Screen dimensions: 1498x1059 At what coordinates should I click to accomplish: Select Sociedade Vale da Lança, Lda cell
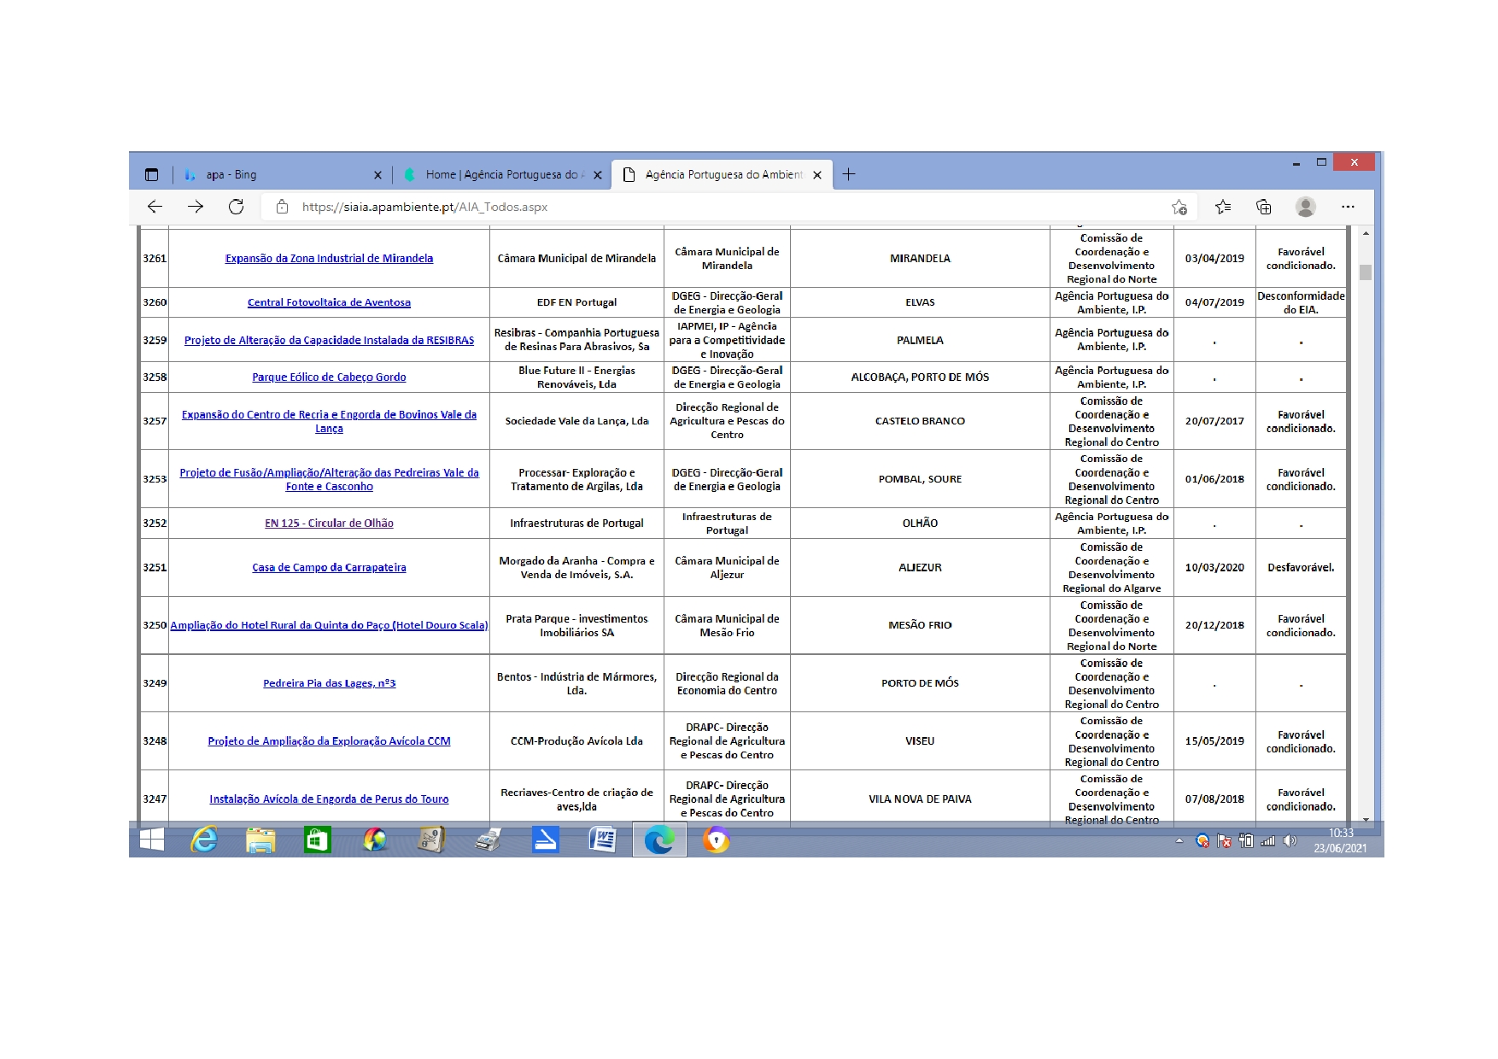pyautogui.click(x=576, y=421)
